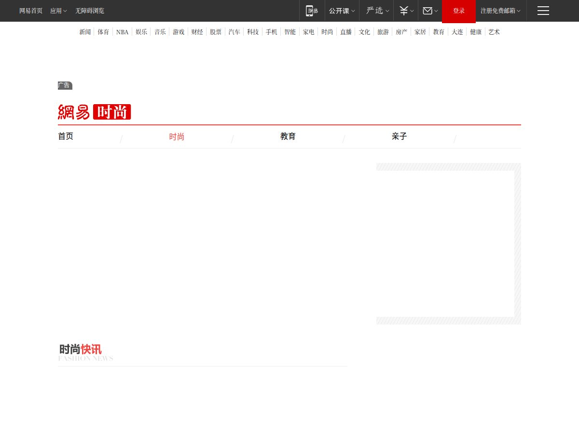Select the 首页 tab
The height and width of the screenshot is (434, 579).
pyautogui.click(x=66, y=136)
